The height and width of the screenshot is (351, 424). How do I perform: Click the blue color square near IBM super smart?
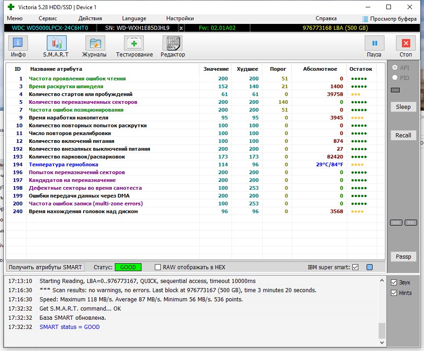pos(369,267)
